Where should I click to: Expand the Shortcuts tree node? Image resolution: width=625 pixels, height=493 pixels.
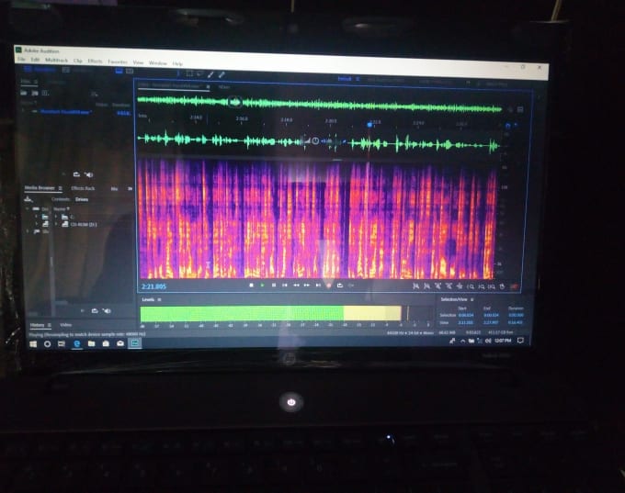(28, 231)
